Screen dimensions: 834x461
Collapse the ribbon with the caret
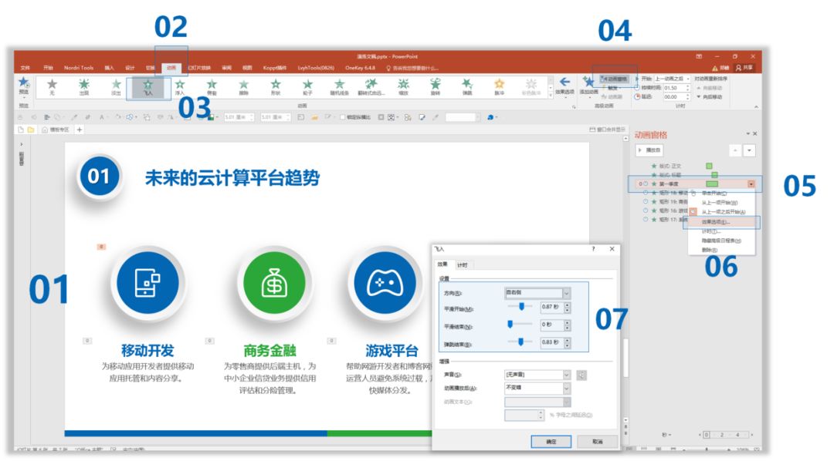pos(756,106)
